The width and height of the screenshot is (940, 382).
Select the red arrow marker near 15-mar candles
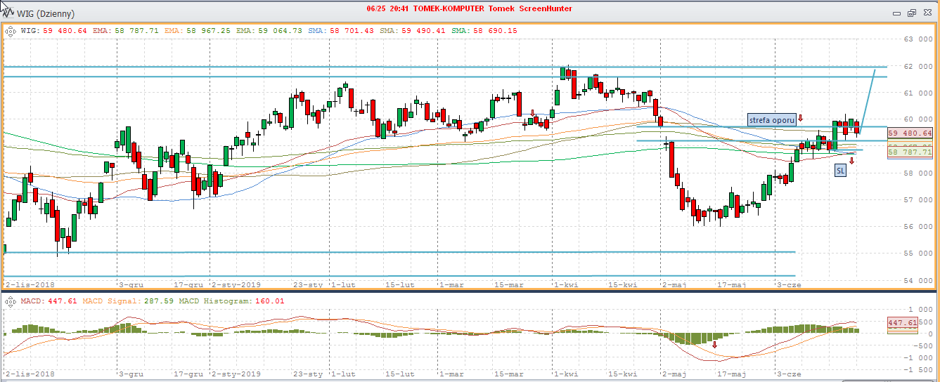[533, 112]
